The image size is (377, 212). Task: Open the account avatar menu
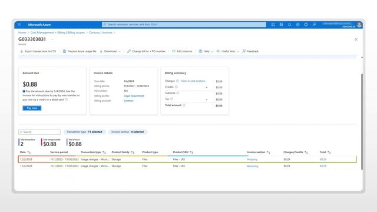pyautogui.click(x=359, y=25)
